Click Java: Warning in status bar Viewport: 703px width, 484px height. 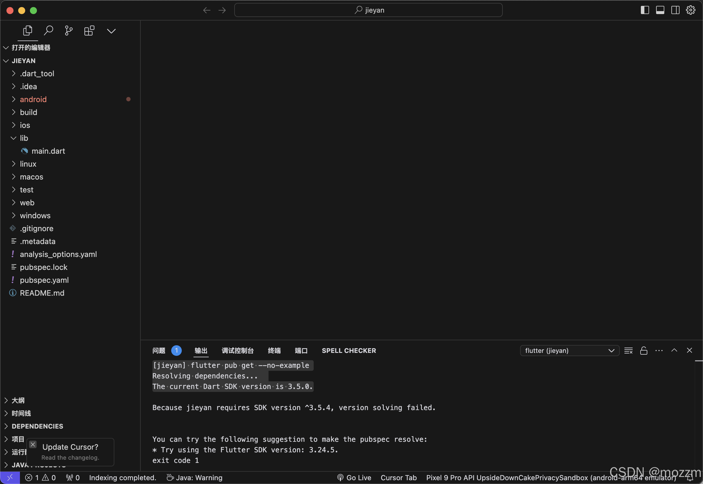[195, 478]
